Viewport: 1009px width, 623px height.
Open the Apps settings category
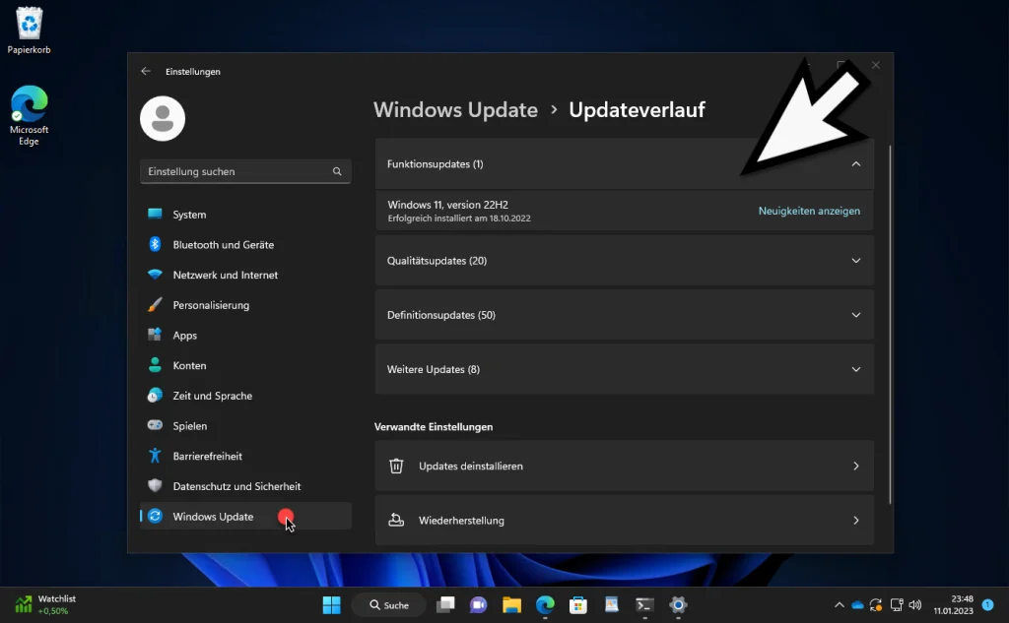[x=245, y=335]
